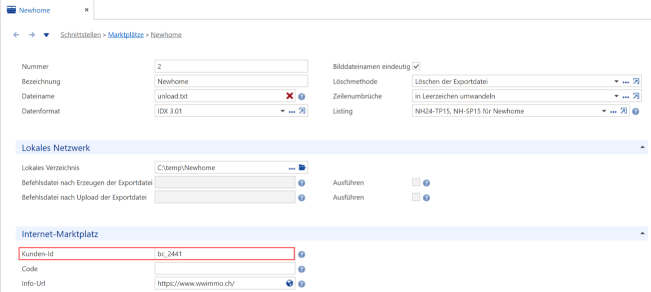Open the Datenformat dropdown
The image size is (651, 292).
[282, 111]
